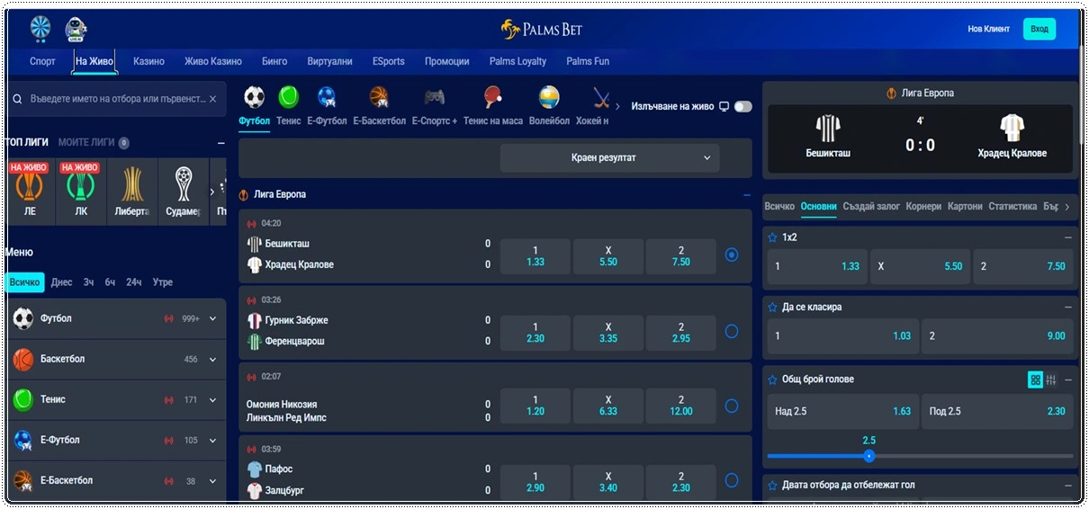Switch to the Корнери market tab
Viewport: 1089px width, 509px height.
pos(924,206)
